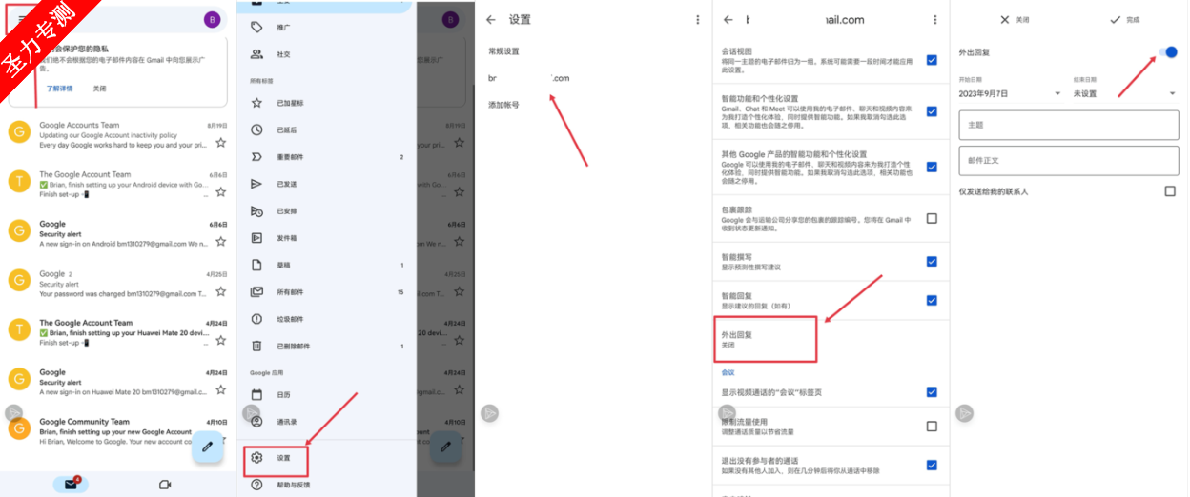The width and height of the screenshot is (1190, 497).
Task: Switch to the Meet video camera tab
Action: coord(164,485)
